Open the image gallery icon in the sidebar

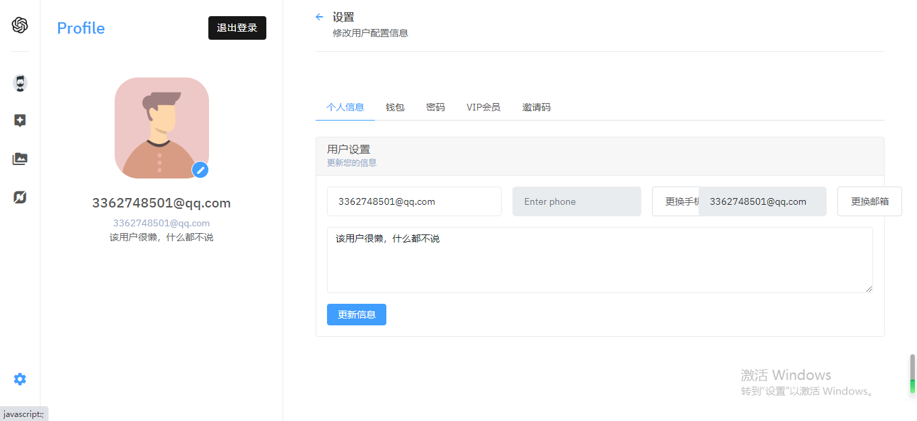tap(20, 158)
